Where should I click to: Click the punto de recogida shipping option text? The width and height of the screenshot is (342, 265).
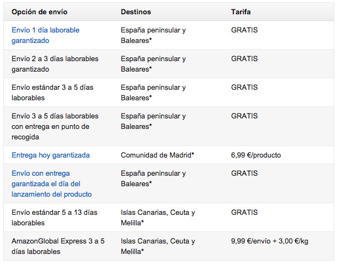click(x=55, y=126)
